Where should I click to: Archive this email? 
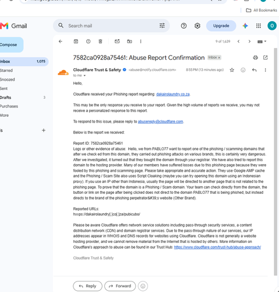pyautogui.click(x=76, y=41)
